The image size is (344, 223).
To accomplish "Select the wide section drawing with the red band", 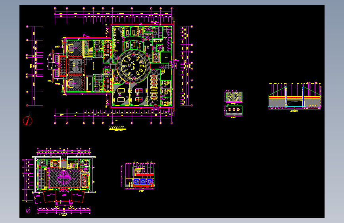I will tap(295, 96).
